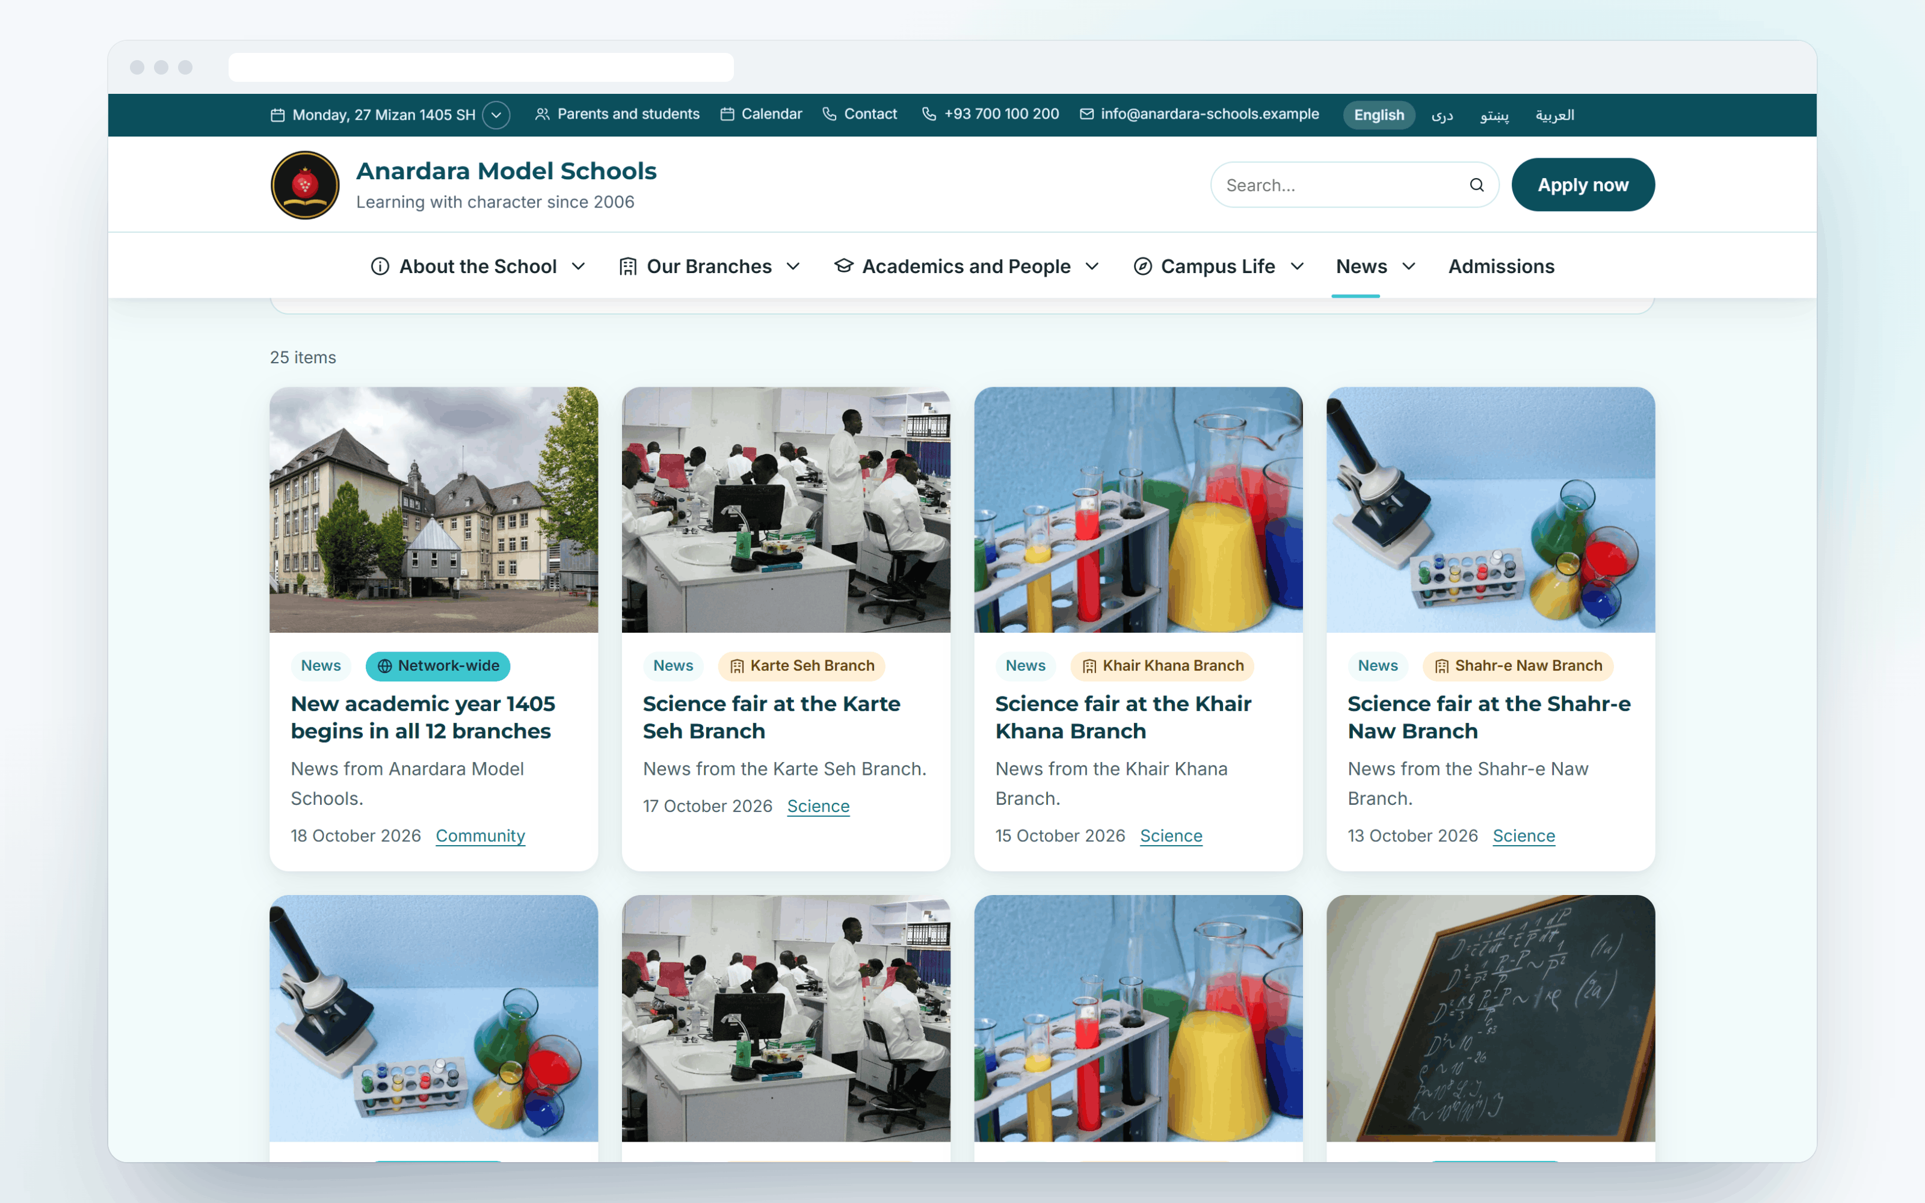Open chalkboard equations photo thumbnail

click(x=1491, y=1018)
